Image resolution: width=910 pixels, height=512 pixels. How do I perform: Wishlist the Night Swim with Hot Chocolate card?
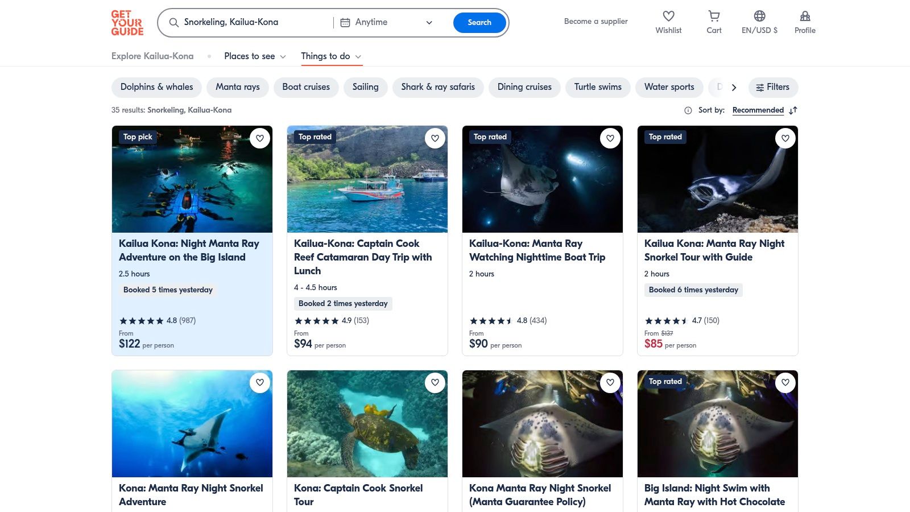pos(785,383)
